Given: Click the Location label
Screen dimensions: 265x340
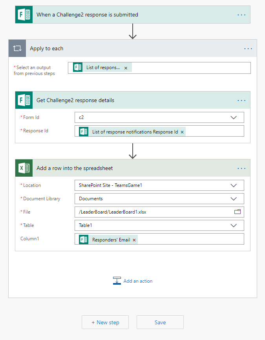Looking at the screenshot, I should coord(32,185).
